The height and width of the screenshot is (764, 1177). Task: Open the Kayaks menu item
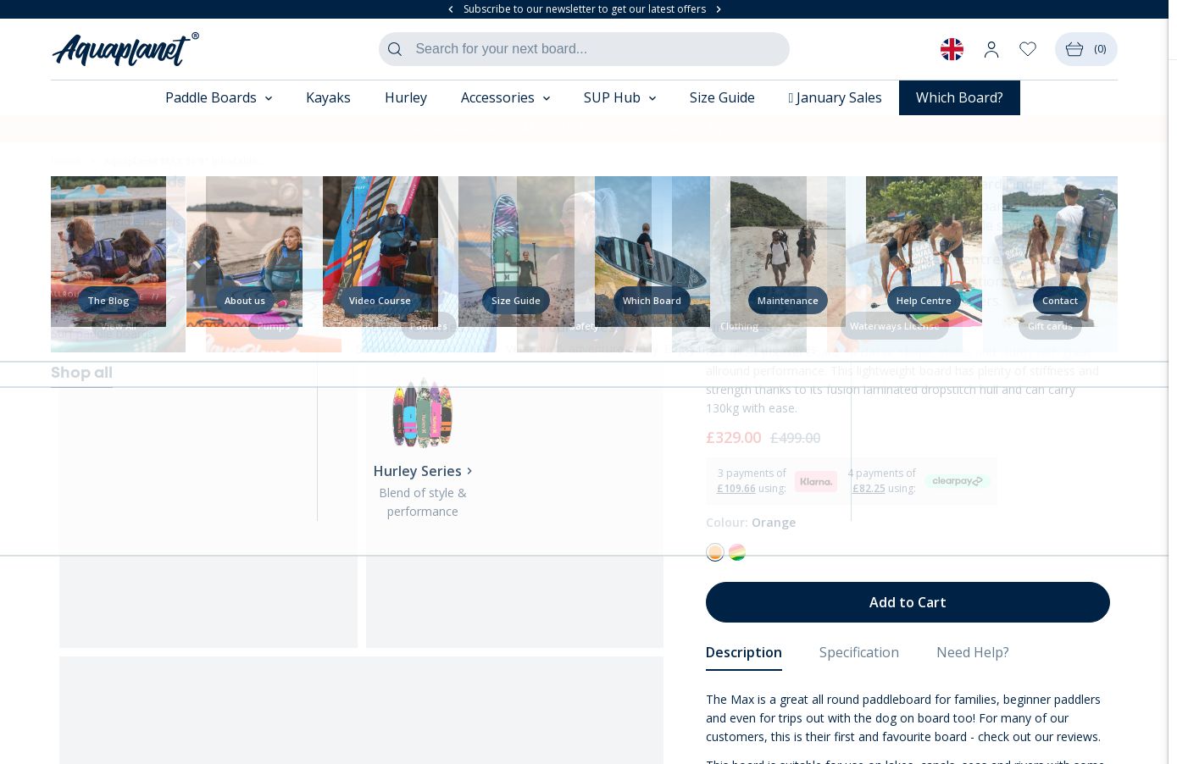[328, 97]
